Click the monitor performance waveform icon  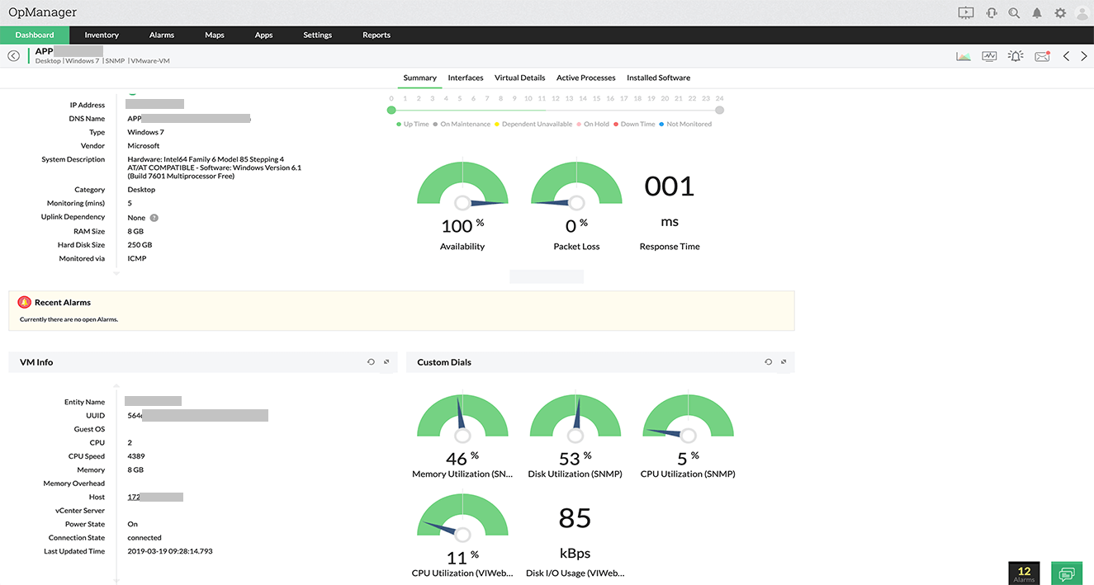(989, 56)
